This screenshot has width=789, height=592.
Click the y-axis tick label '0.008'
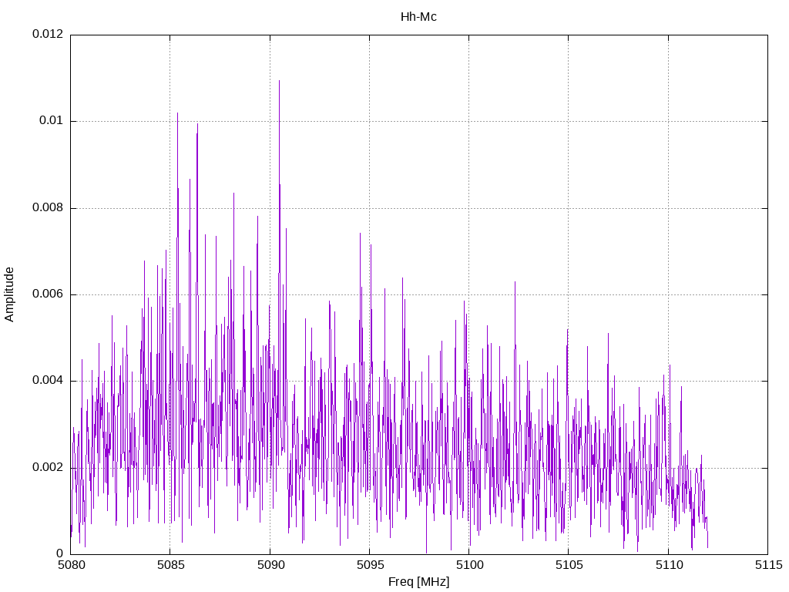coord(48,208)
